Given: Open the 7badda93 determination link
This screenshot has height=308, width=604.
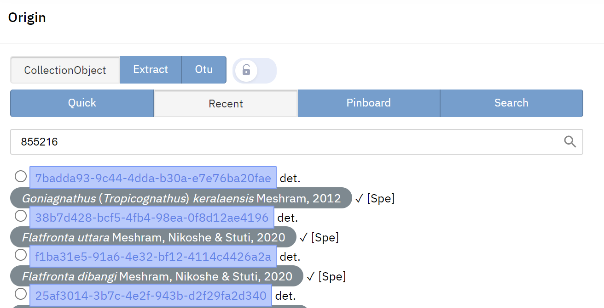Looking at the screenshot, I should point(152,178).
